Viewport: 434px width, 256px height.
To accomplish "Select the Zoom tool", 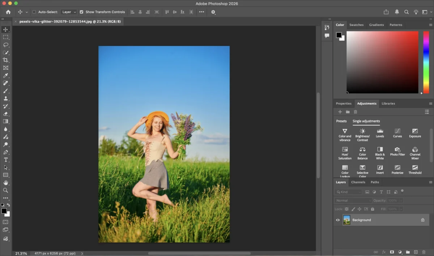I will pos(5,190).
